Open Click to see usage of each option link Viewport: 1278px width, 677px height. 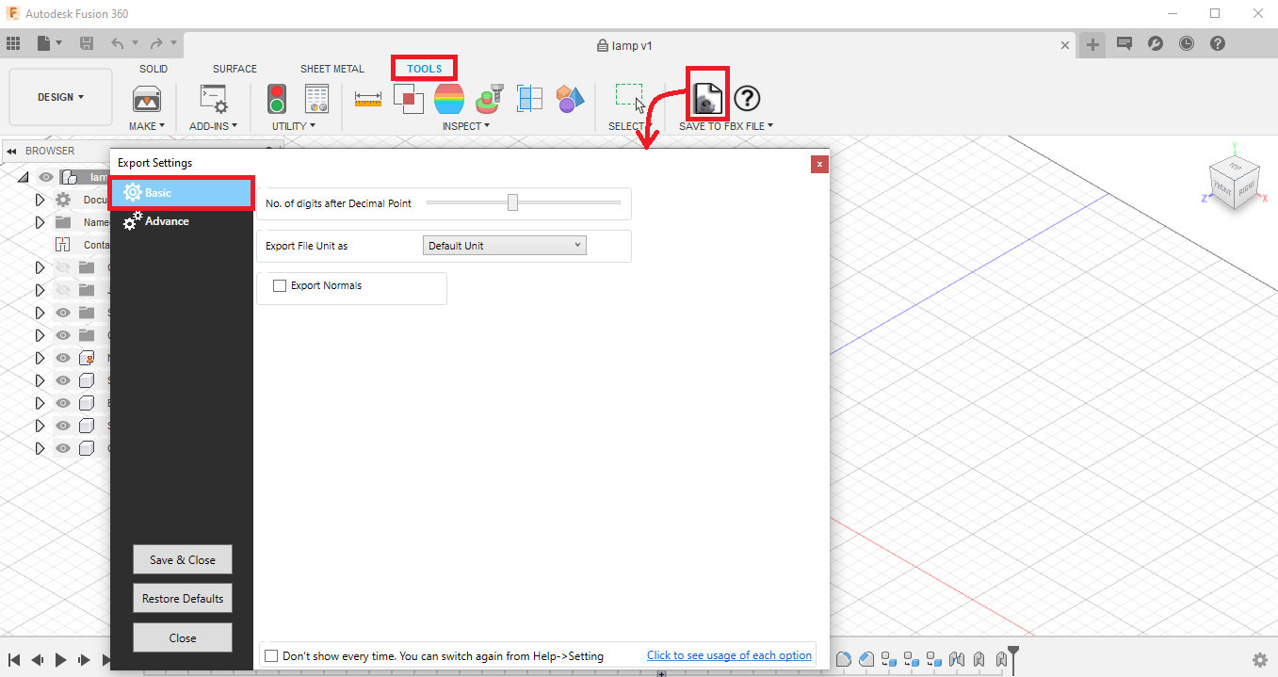click(729, 655)
